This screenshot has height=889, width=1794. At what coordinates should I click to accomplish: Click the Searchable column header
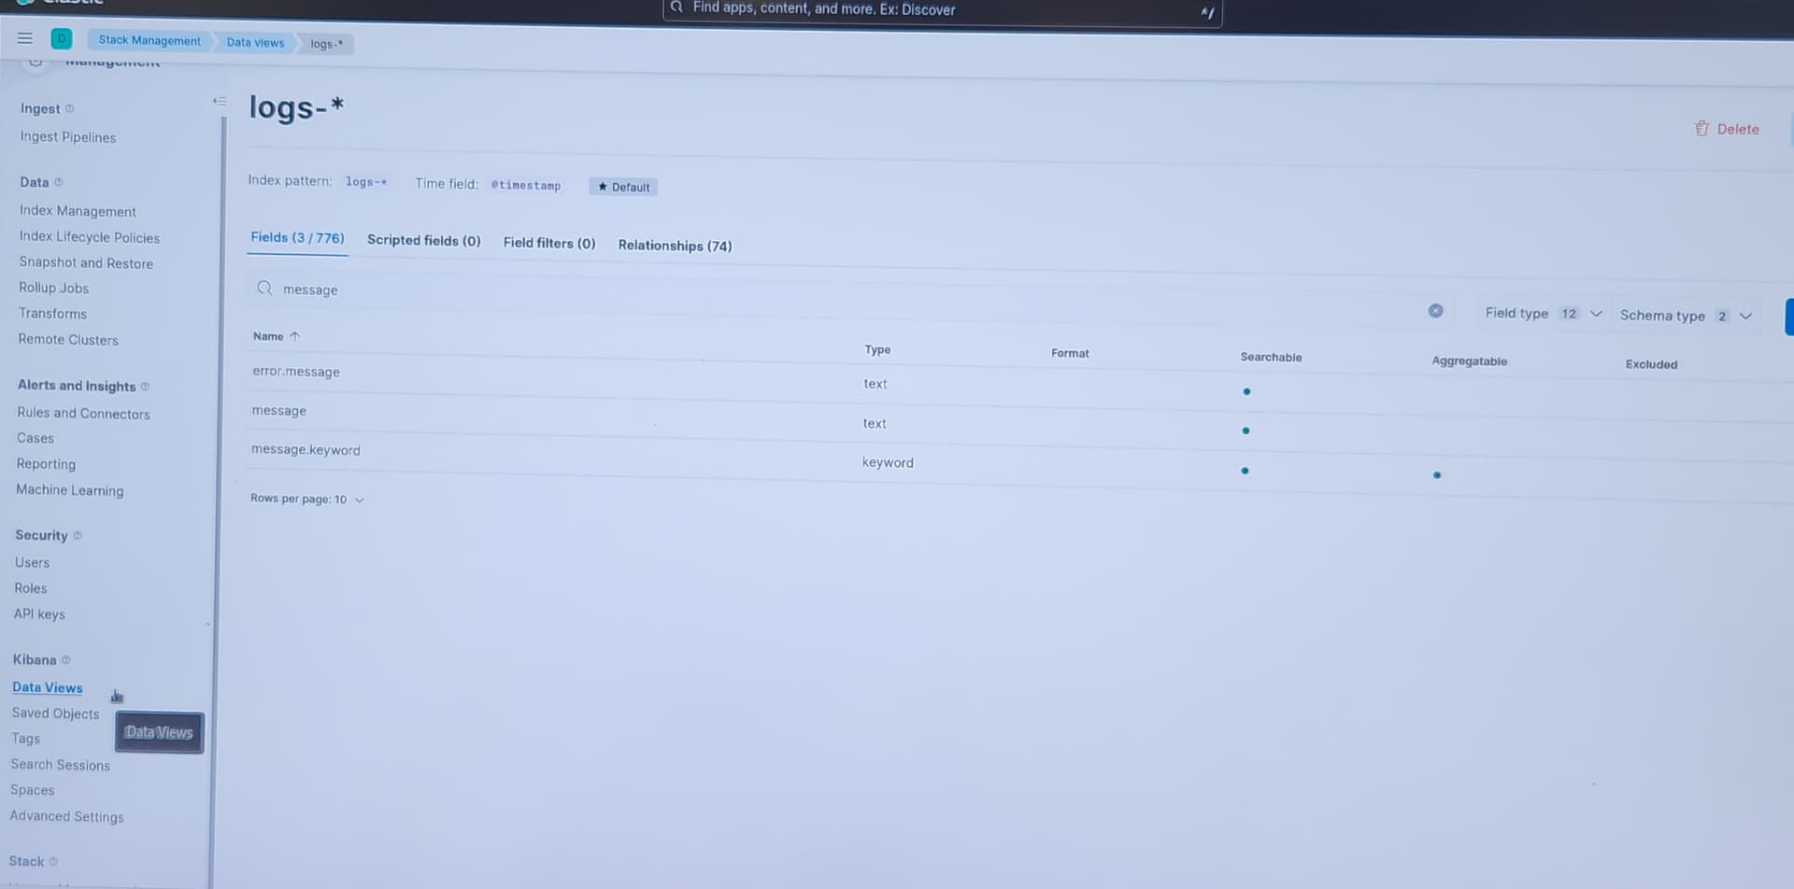pyautogui.click(x=1271, y=357)
